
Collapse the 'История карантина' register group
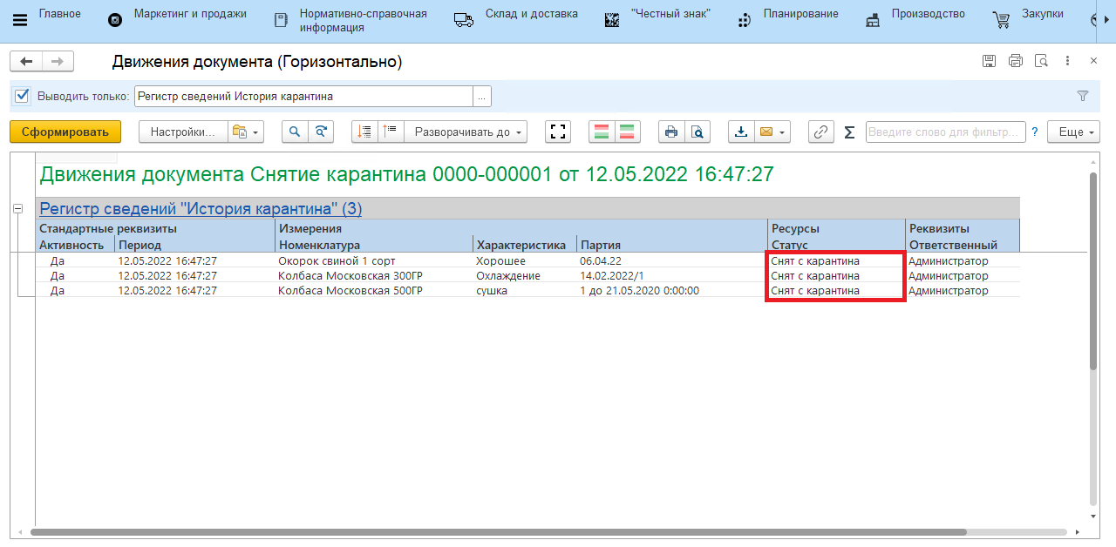(x=17, y=208)
